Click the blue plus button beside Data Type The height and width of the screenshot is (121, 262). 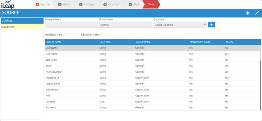[x=212, y=24]
